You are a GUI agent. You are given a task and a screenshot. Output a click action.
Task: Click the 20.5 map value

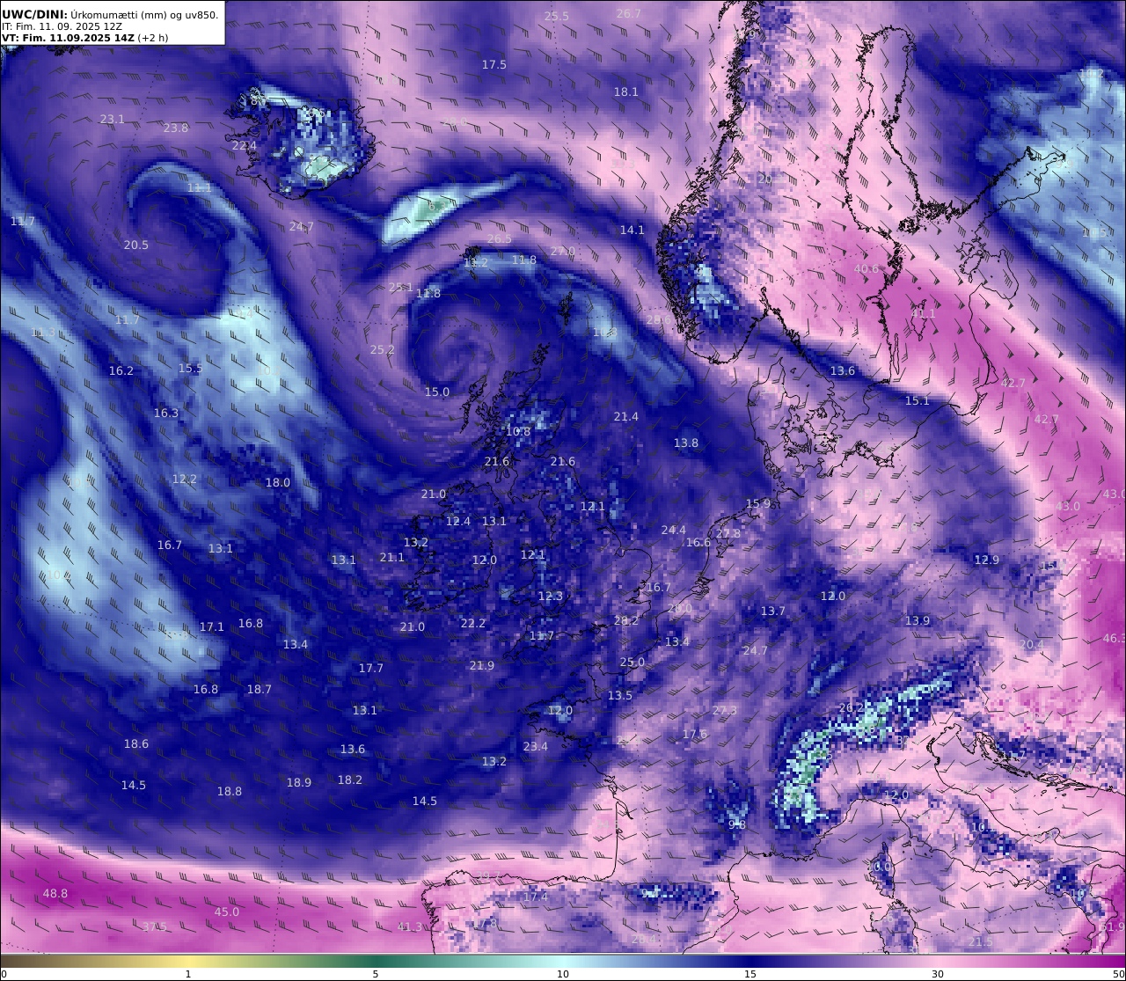pos(136,245)
